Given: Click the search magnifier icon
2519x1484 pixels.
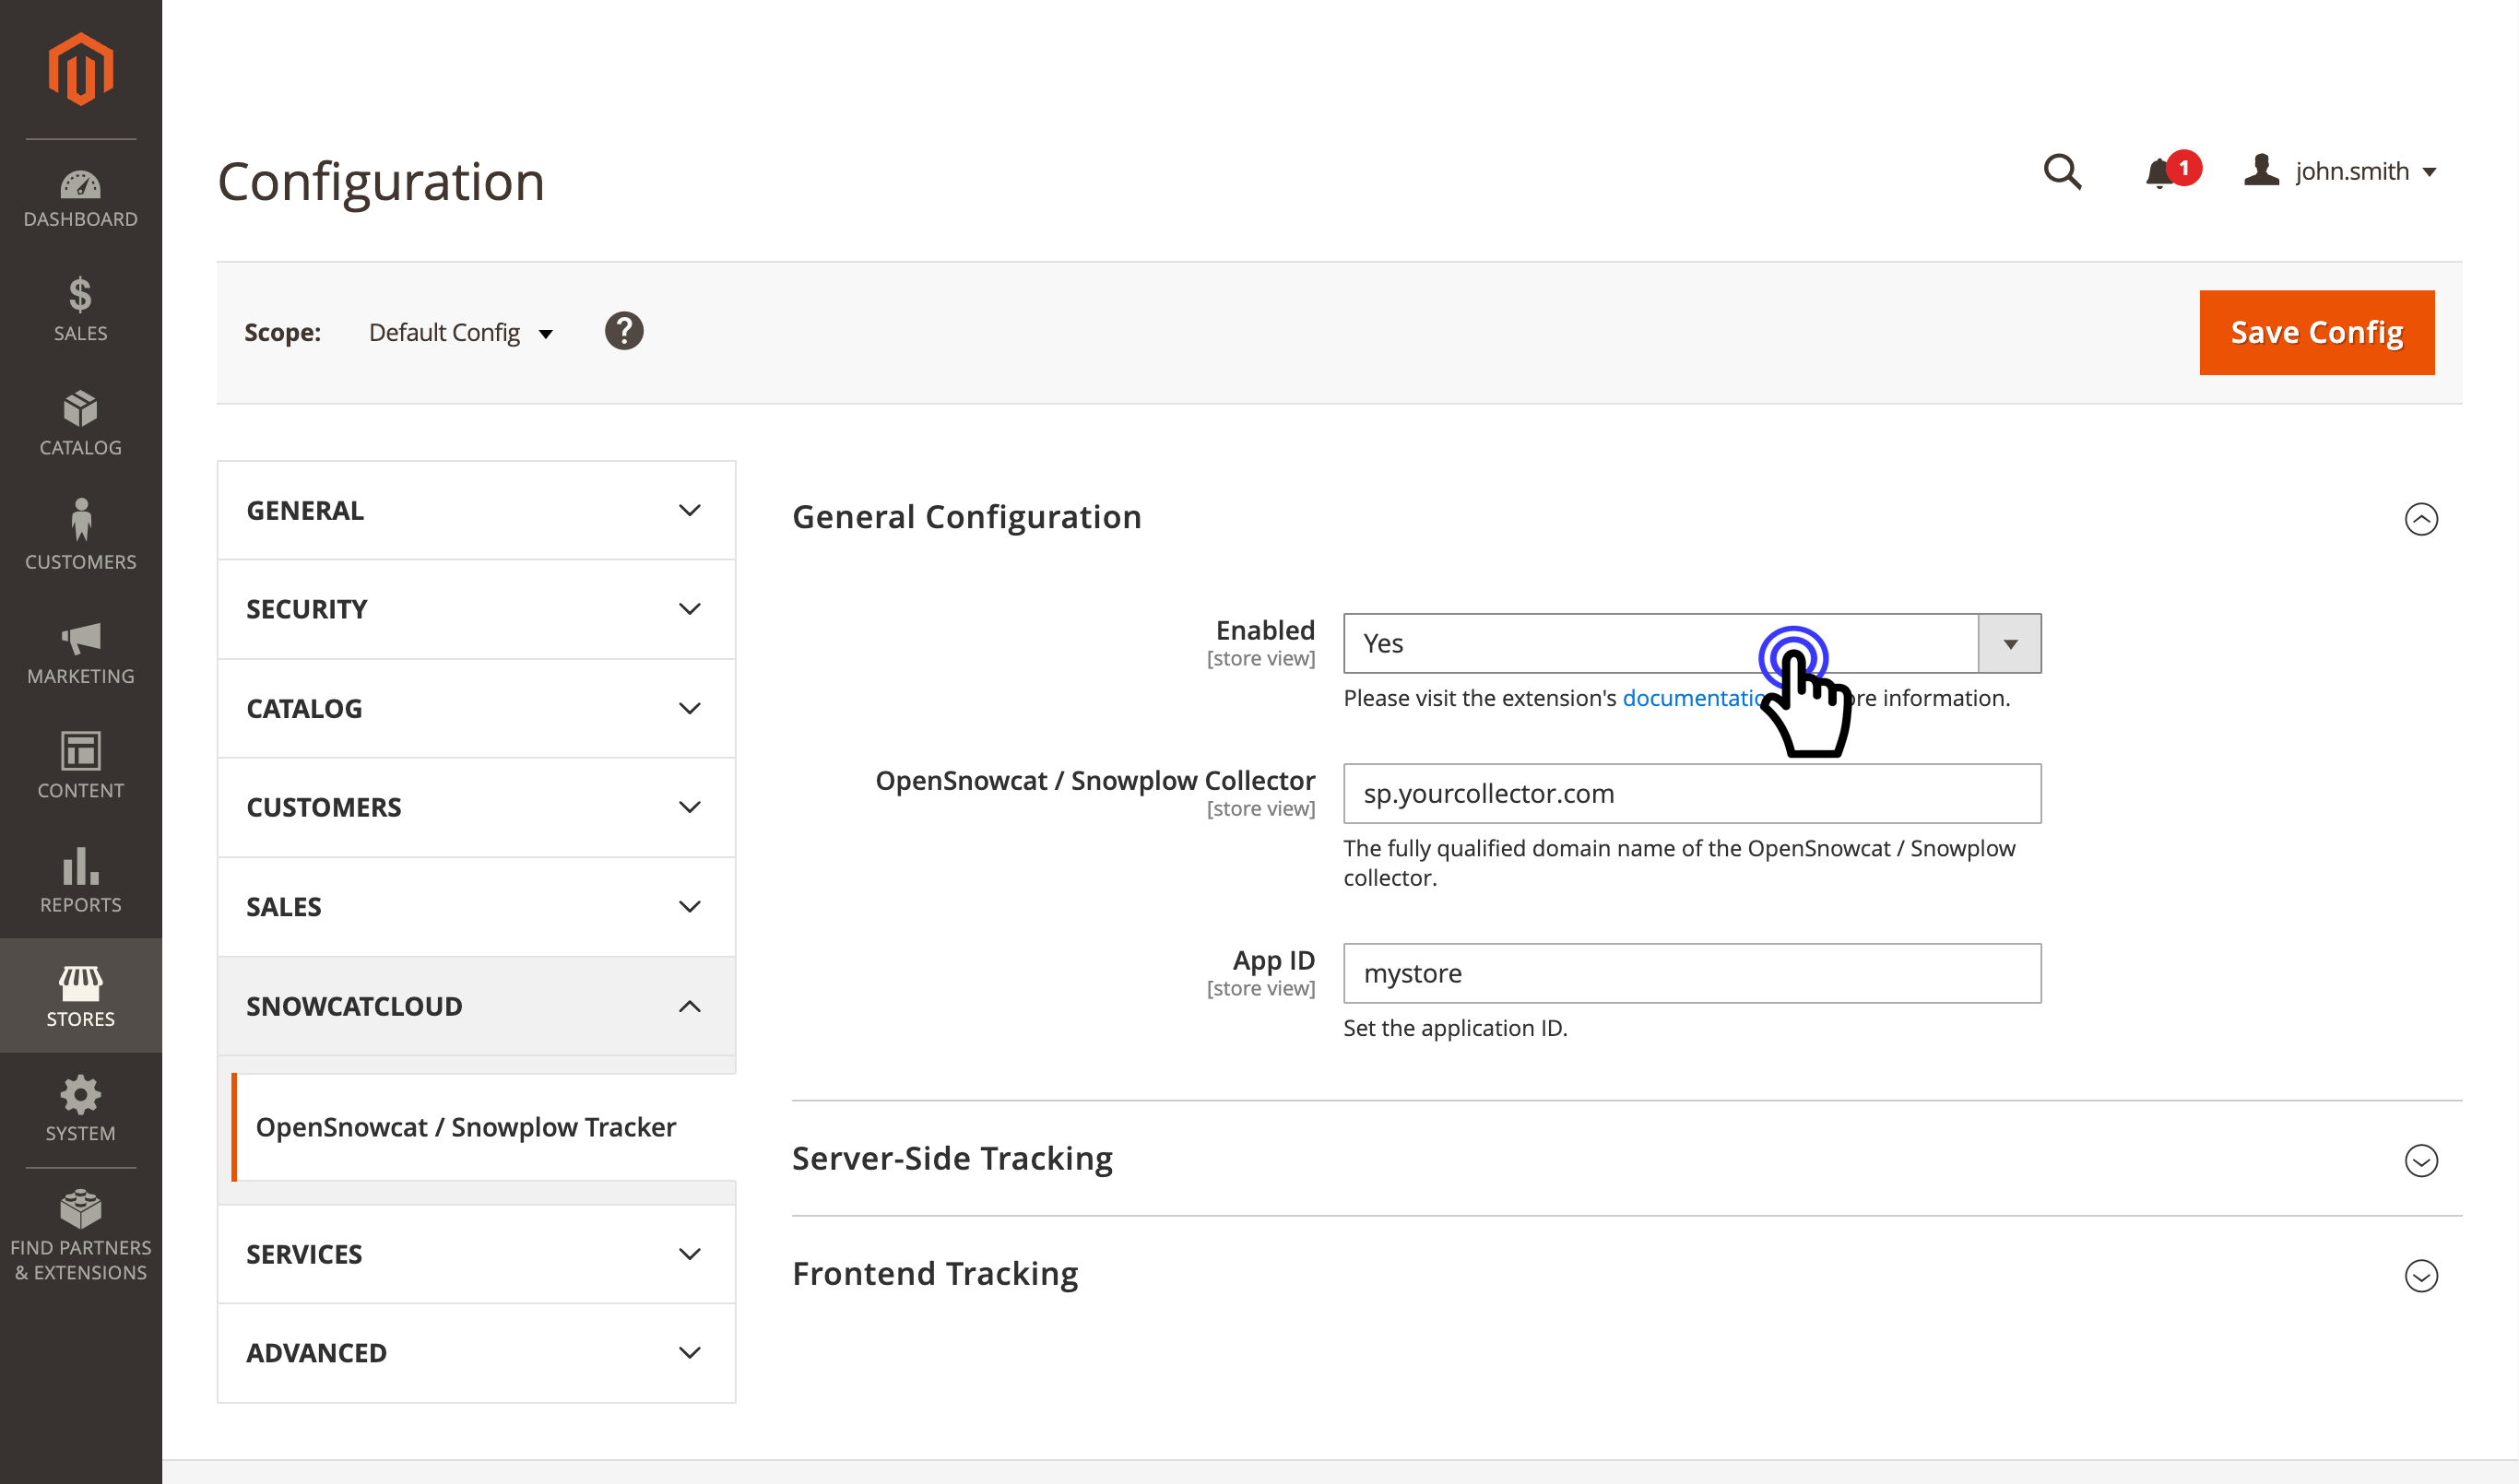Looking at the screenshot, I should [2061, 172].
